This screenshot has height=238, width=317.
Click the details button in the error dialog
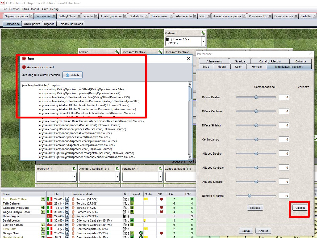click(72, 75)
